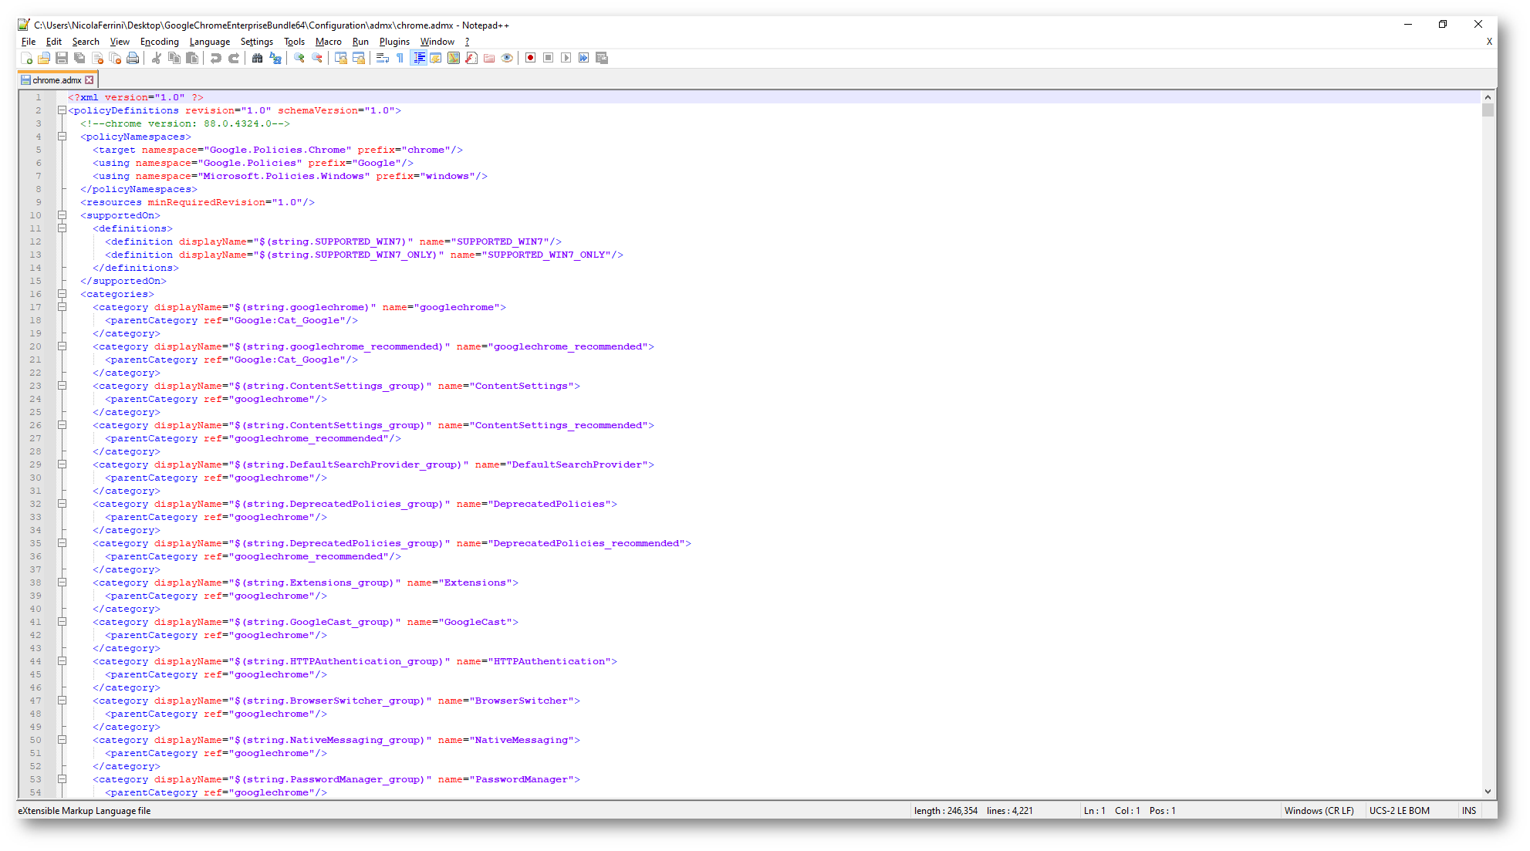Screen dimensions: 1530x851
Task: Collapse the googlechrome category fold line 17
Action: pos(62,307)
